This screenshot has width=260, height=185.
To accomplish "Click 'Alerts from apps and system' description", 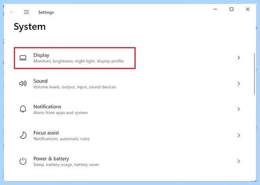I will pyautogui.click(x=61, y=113).
